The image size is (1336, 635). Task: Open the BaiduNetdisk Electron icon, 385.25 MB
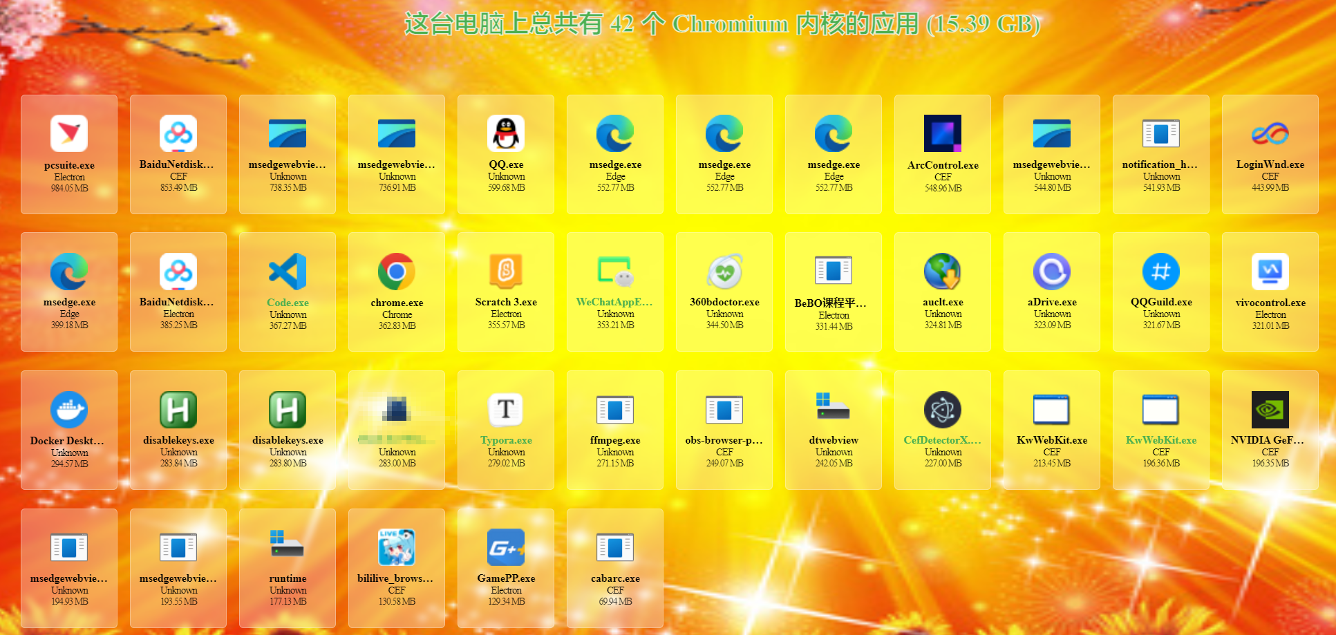point(178,272)
